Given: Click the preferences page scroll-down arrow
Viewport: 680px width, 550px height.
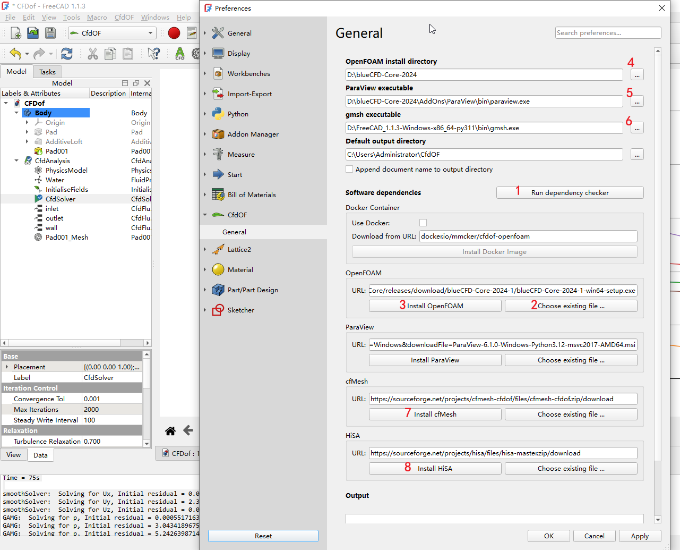Looking at the screenshot, I should click(x=658, y=519).
